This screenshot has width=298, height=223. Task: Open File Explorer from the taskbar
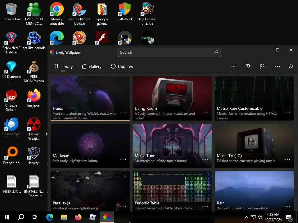64,217
